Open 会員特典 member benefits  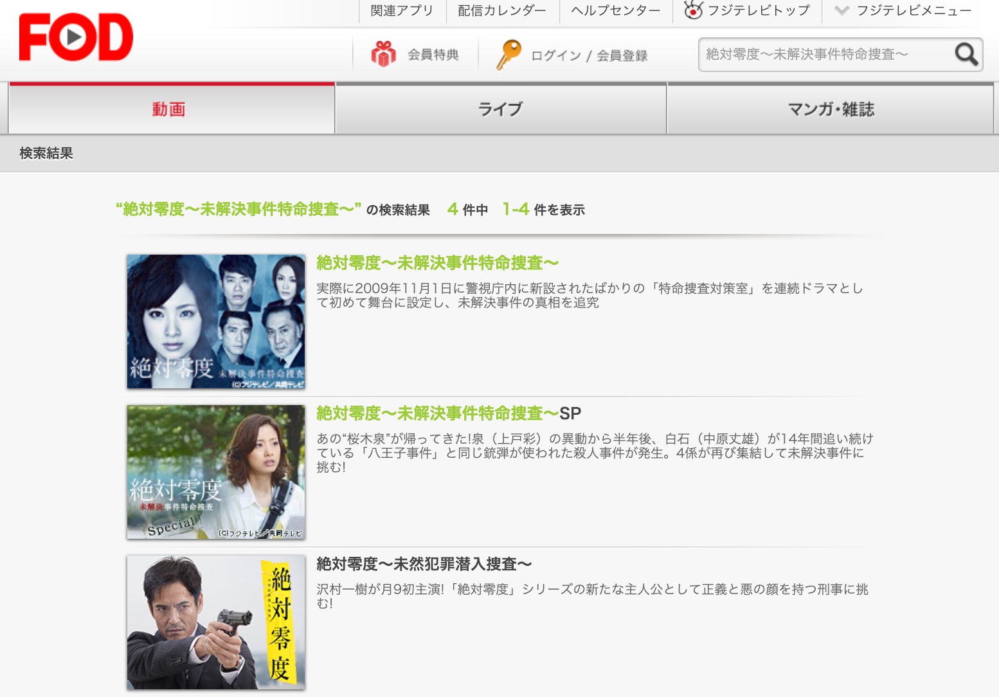433,55
